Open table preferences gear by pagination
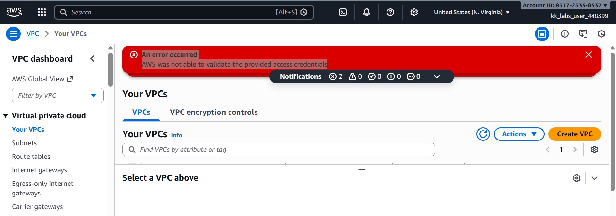 coord(594,149)
